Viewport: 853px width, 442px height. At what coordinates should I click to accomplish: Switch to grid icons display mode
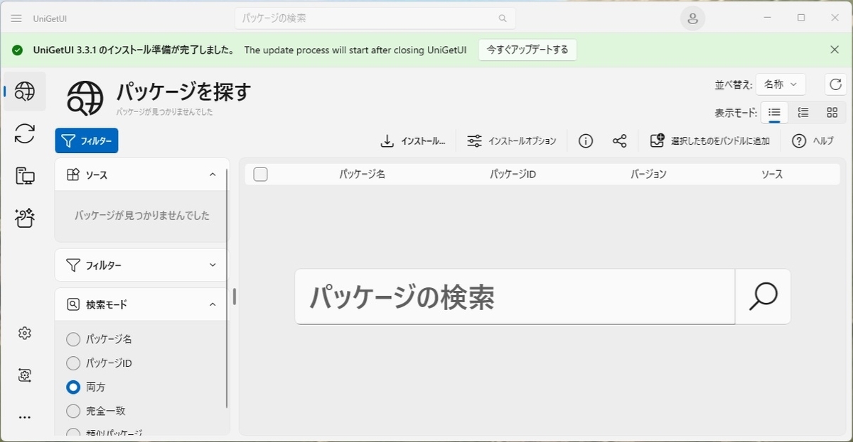click(x=832, y=112)
